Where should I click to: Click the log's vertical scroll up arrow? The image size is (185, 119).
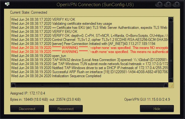tap(171, 20)
